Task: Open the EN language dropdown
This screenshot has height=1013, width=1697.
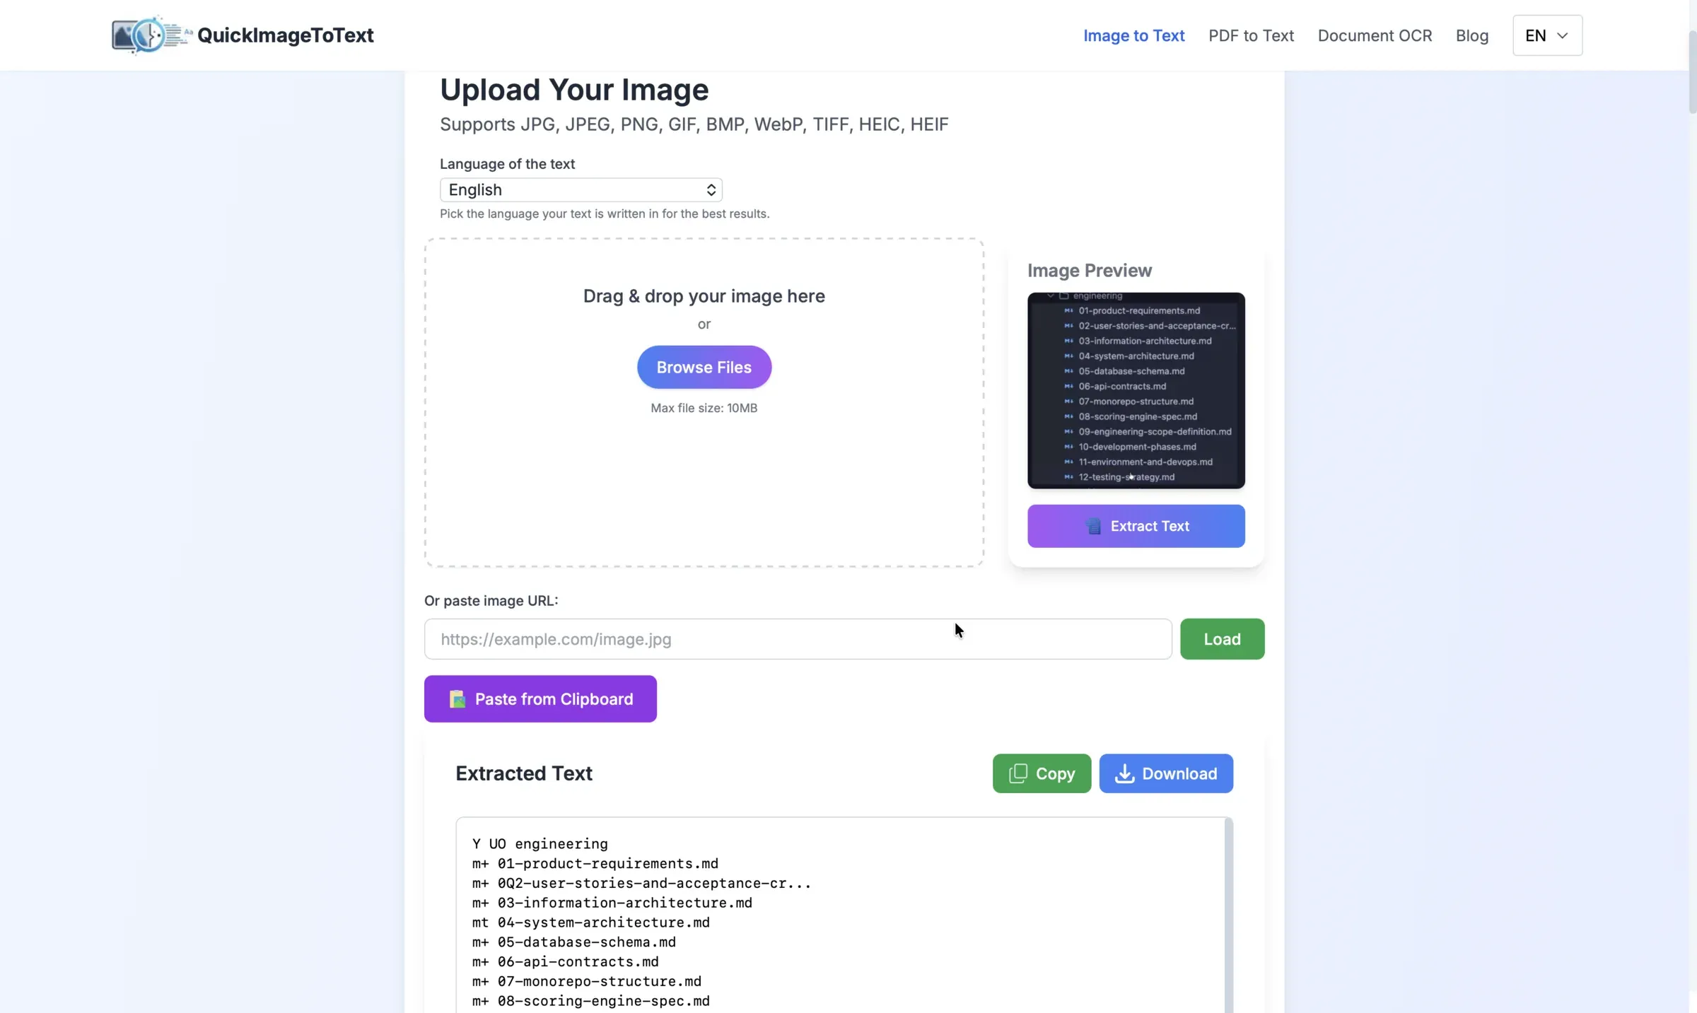Action: pyautogui.click(x=1547, y=35)
